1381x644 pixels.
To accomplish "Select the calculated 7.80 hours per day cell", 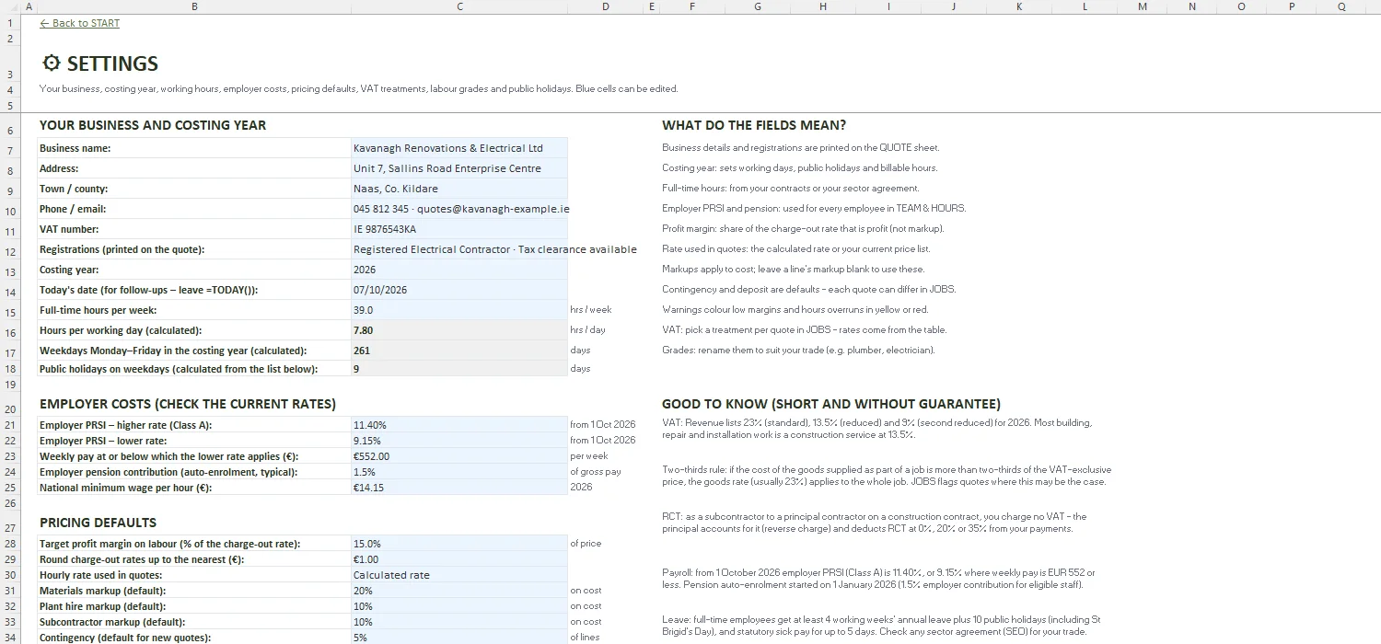I will [459, 329].
